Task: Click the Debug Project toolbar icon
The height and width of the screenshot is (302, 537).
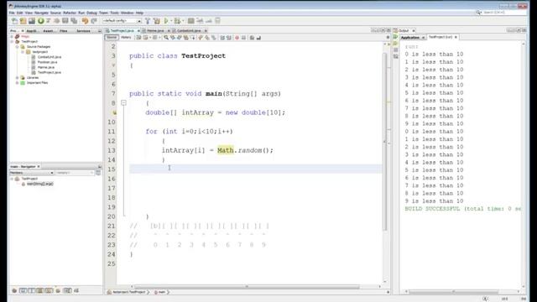Action: coord(177,21)
